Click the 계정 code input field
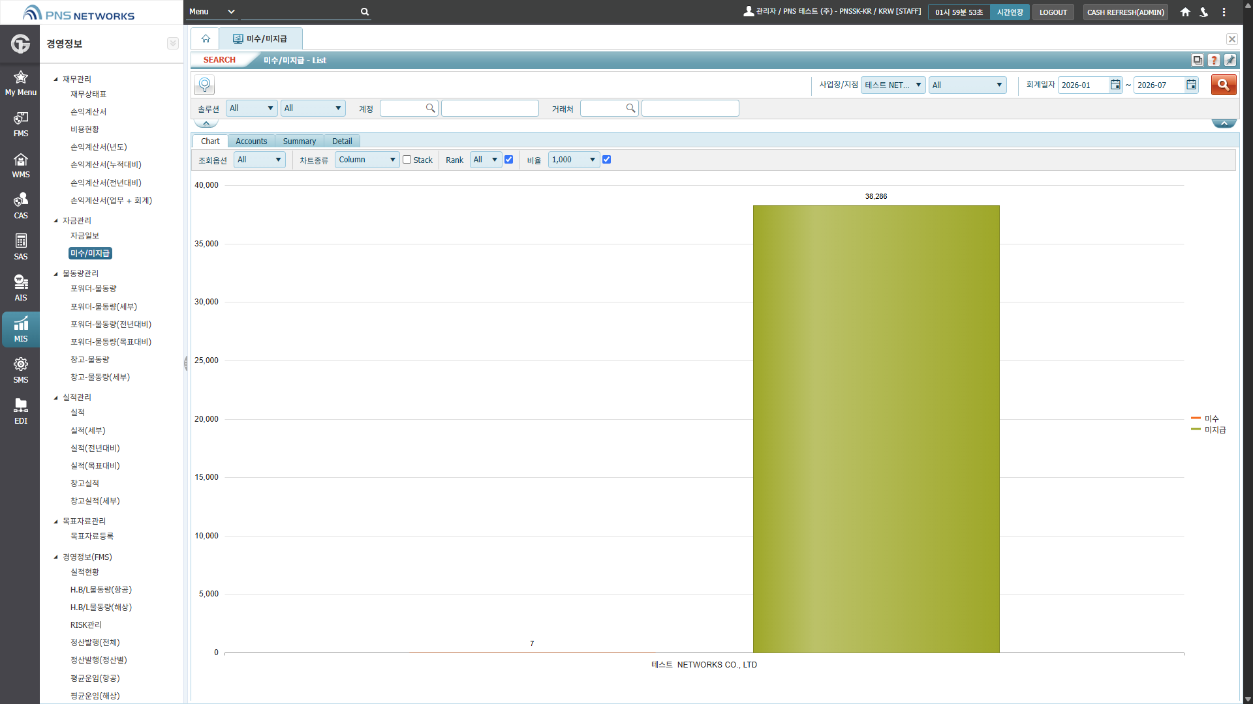This screenshot has width=1253, height=704. pyautogui.click(x=402, y=108)
